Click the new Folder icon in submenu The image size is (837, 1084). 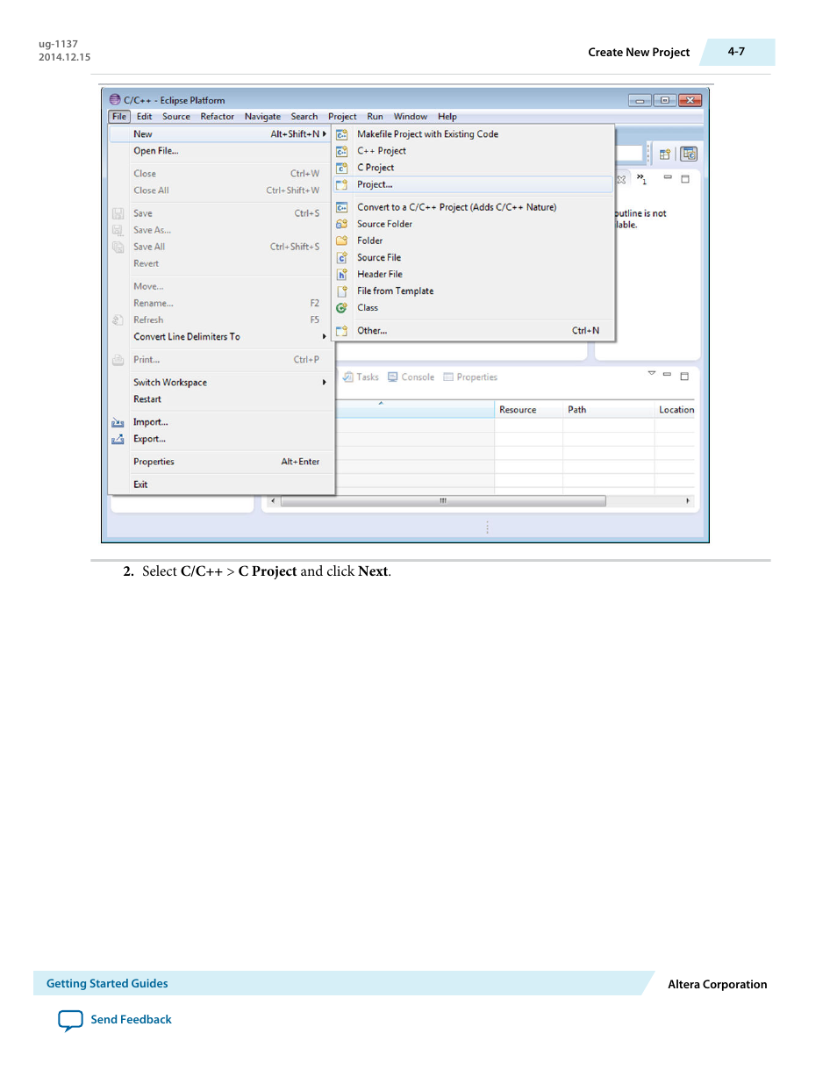pyautogui.click(x=342, y=240)
